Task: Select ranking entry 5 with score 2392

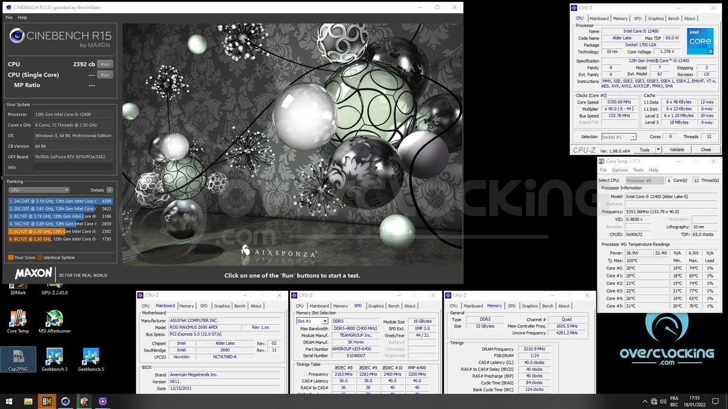Action: click(60, 231)
